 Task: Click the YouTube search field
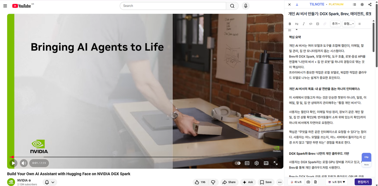click(173, 6)
